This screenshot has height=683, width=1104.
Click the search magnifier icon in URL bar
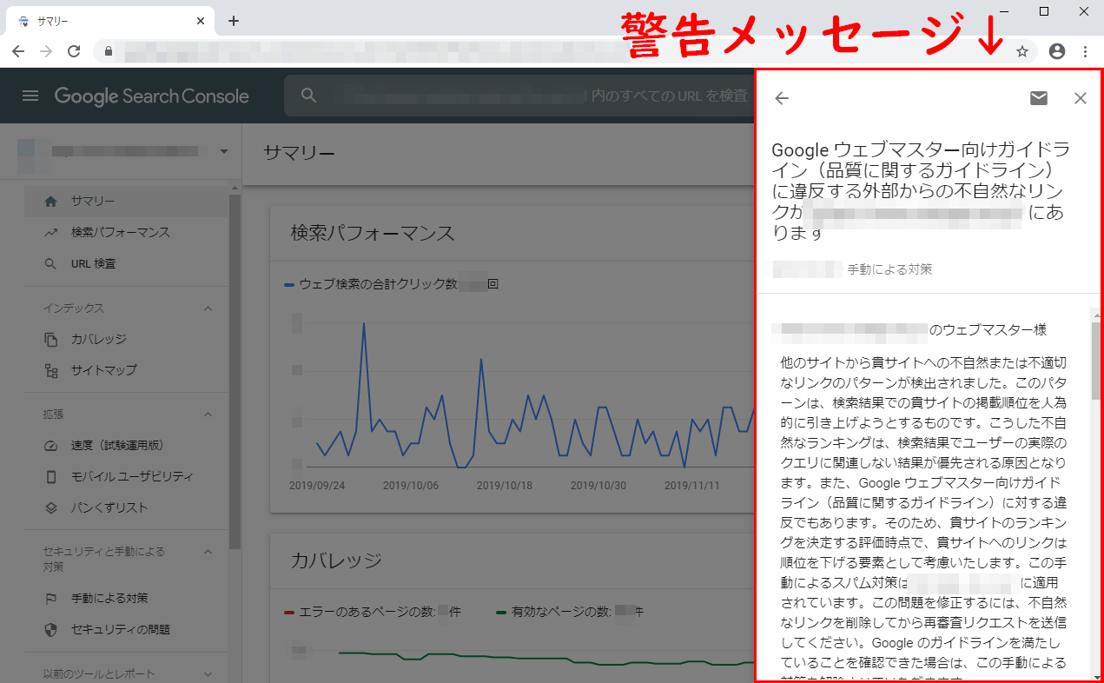click(x=308, y=96)
